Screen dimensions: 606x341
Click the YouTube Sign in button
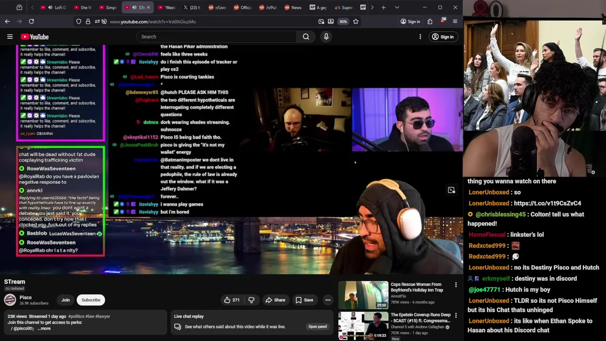click(443, 36)
